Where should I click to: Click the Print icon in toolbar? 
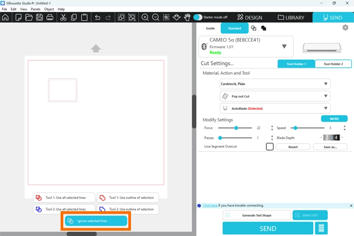pos(50,18)
